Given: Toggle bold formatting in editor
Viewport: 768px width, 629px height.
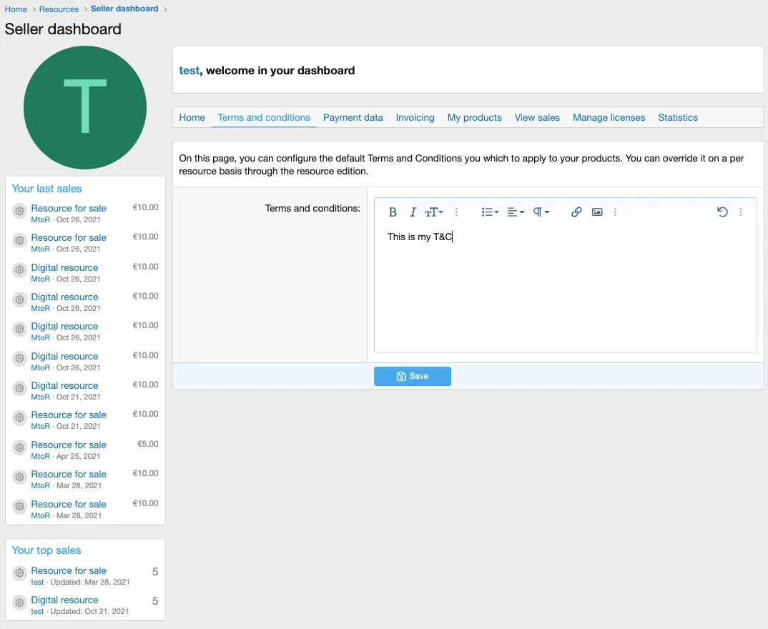Looking at the screenshot, I should point(393,212).
